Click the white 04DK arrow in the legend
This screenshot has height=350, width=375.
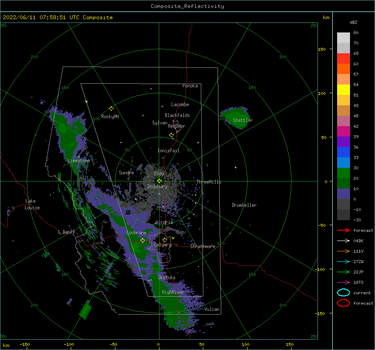point(343,241)
